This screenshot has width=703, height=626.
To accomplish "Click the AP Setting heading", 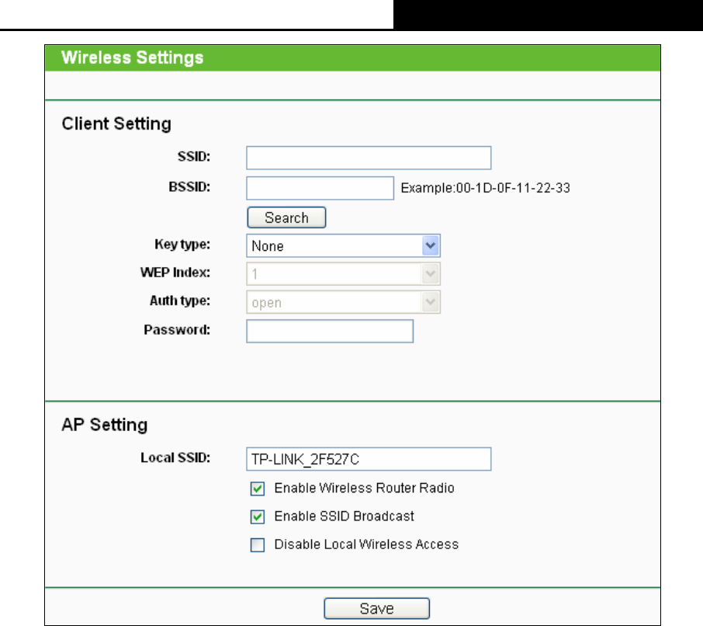I will point(105,425).
